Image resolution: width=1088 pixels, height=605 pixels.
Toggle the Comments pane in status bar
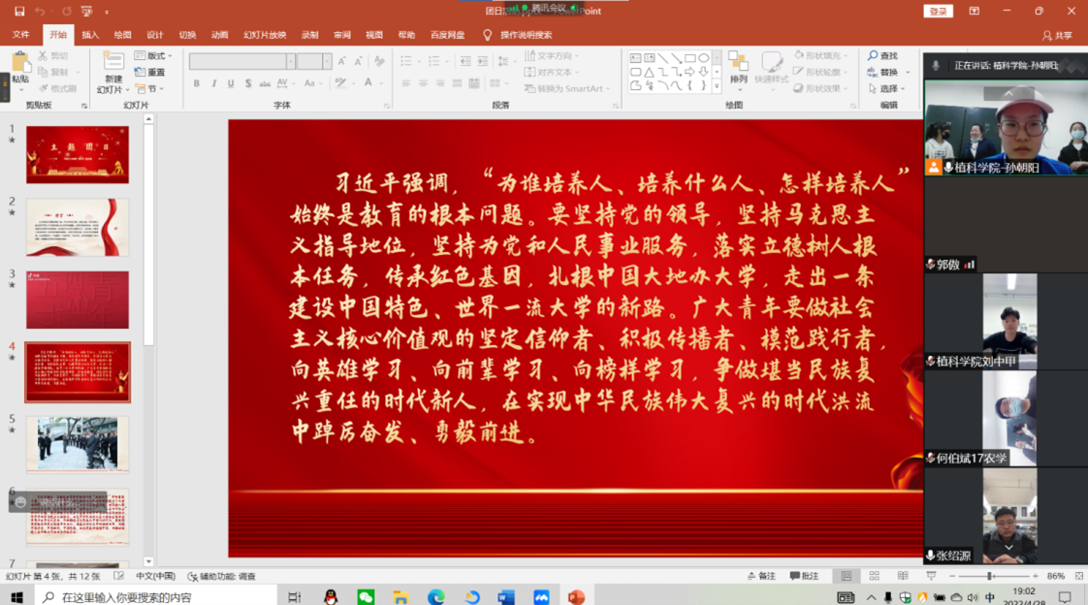tap(805, 576)
